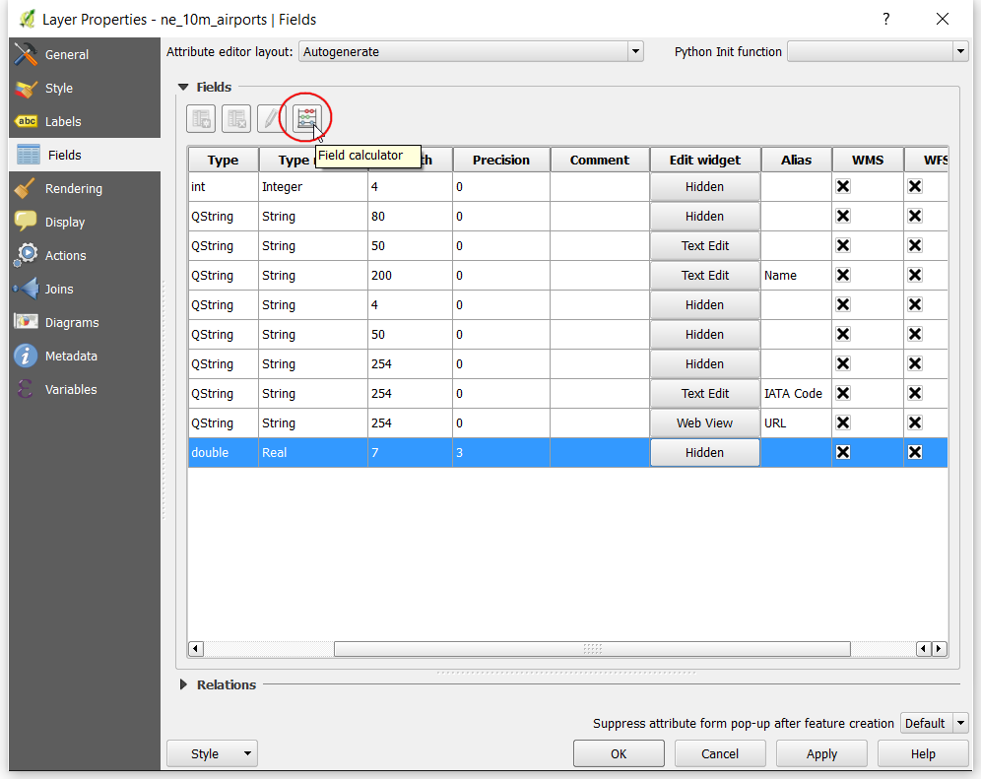Click the New column toolbar icon
Screen dimensions: 981x779
(x=201, y=118)
